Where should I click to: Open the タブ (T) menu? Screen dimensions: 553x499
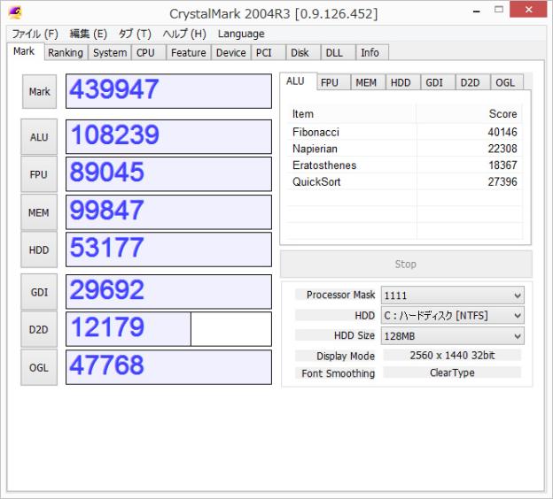click(x=135, y=34)
